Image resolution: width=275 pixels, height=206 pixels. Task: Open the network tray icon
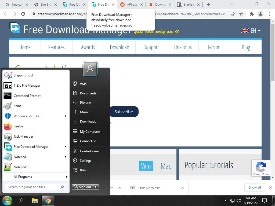[232, 201]
